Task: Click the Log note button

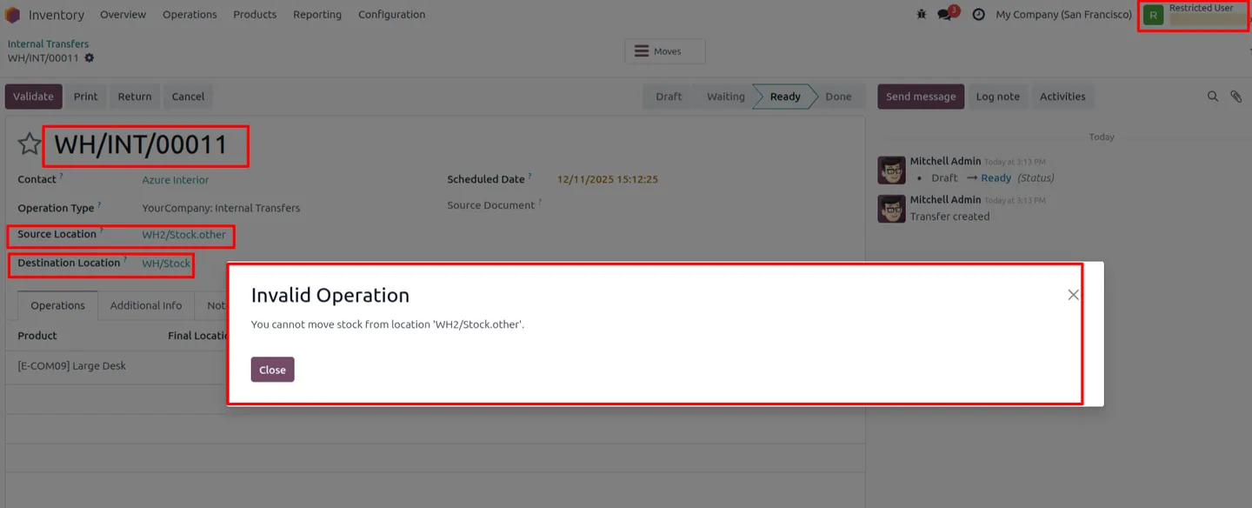Action: [x=997, y=97]
